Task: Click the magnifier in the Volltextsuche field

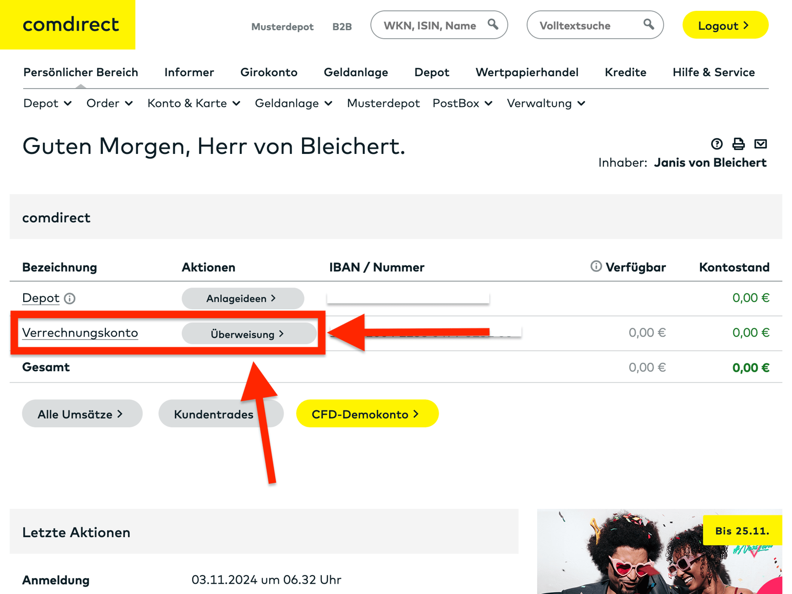Action: point(648,24)
